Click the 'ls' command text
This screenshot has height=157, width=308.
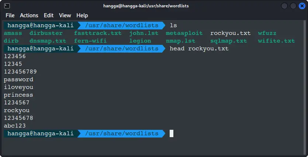coord(173,25)
